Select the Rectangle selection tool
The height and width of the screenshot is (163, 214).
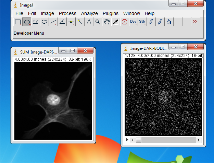pos(18,22)
